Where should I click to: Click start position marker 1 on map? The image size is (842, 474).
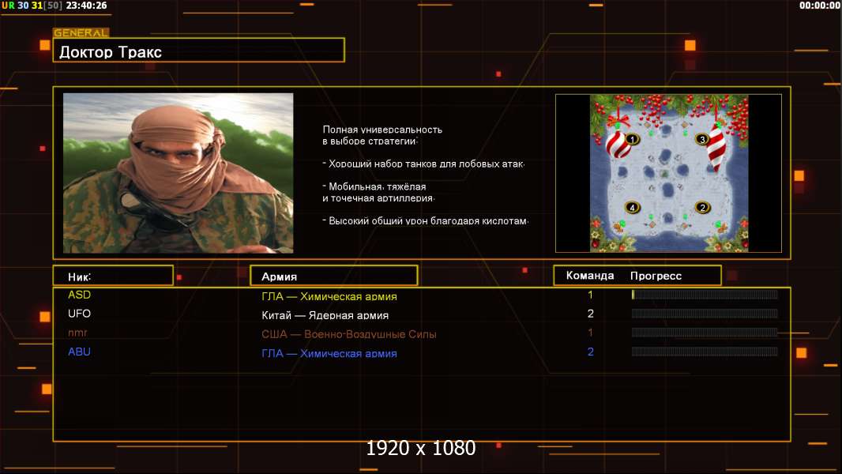coord(633,140)
